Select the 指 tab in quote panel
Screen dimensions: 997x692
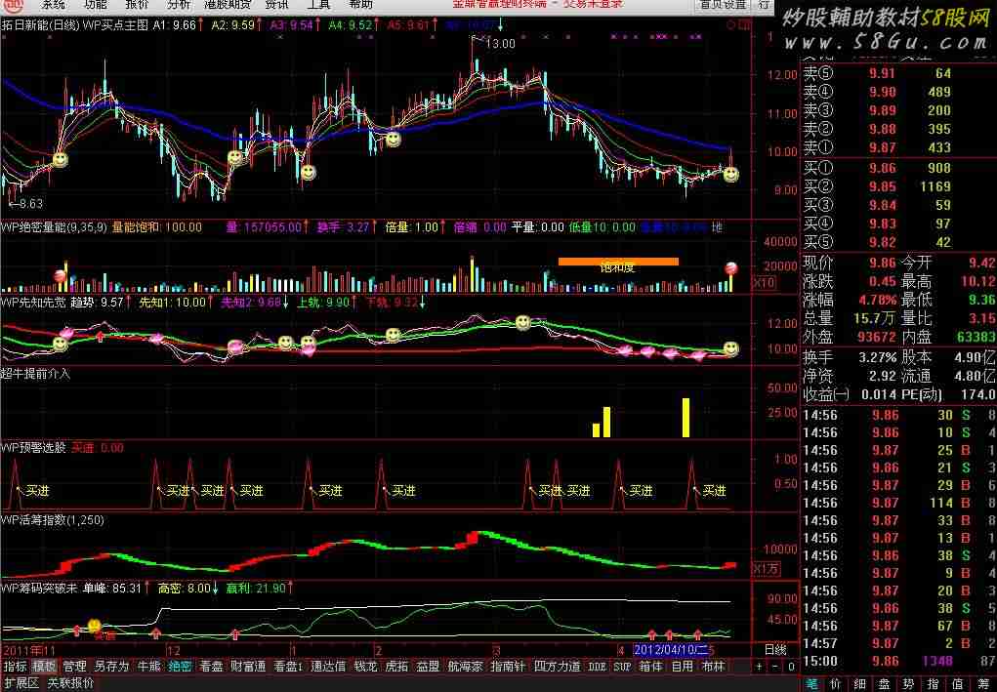pos(933,684)
